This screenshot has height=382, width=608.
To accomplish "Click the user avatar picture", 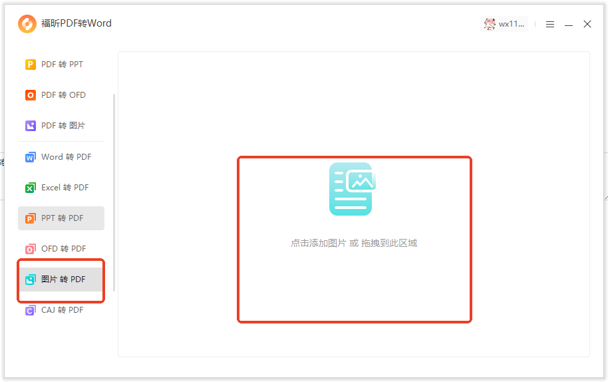I will [490, 24].
